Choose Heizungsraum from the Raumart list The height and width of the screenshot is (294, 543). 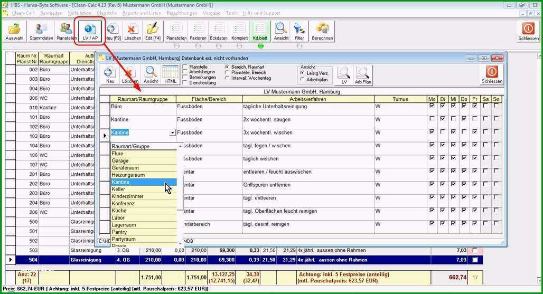[x=144, y=175]
